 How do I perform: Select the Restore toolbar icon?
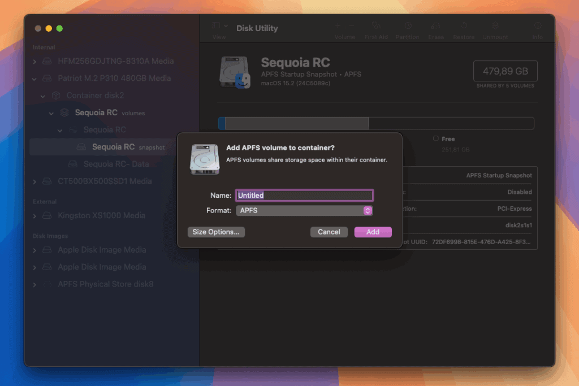pos(464,26)
